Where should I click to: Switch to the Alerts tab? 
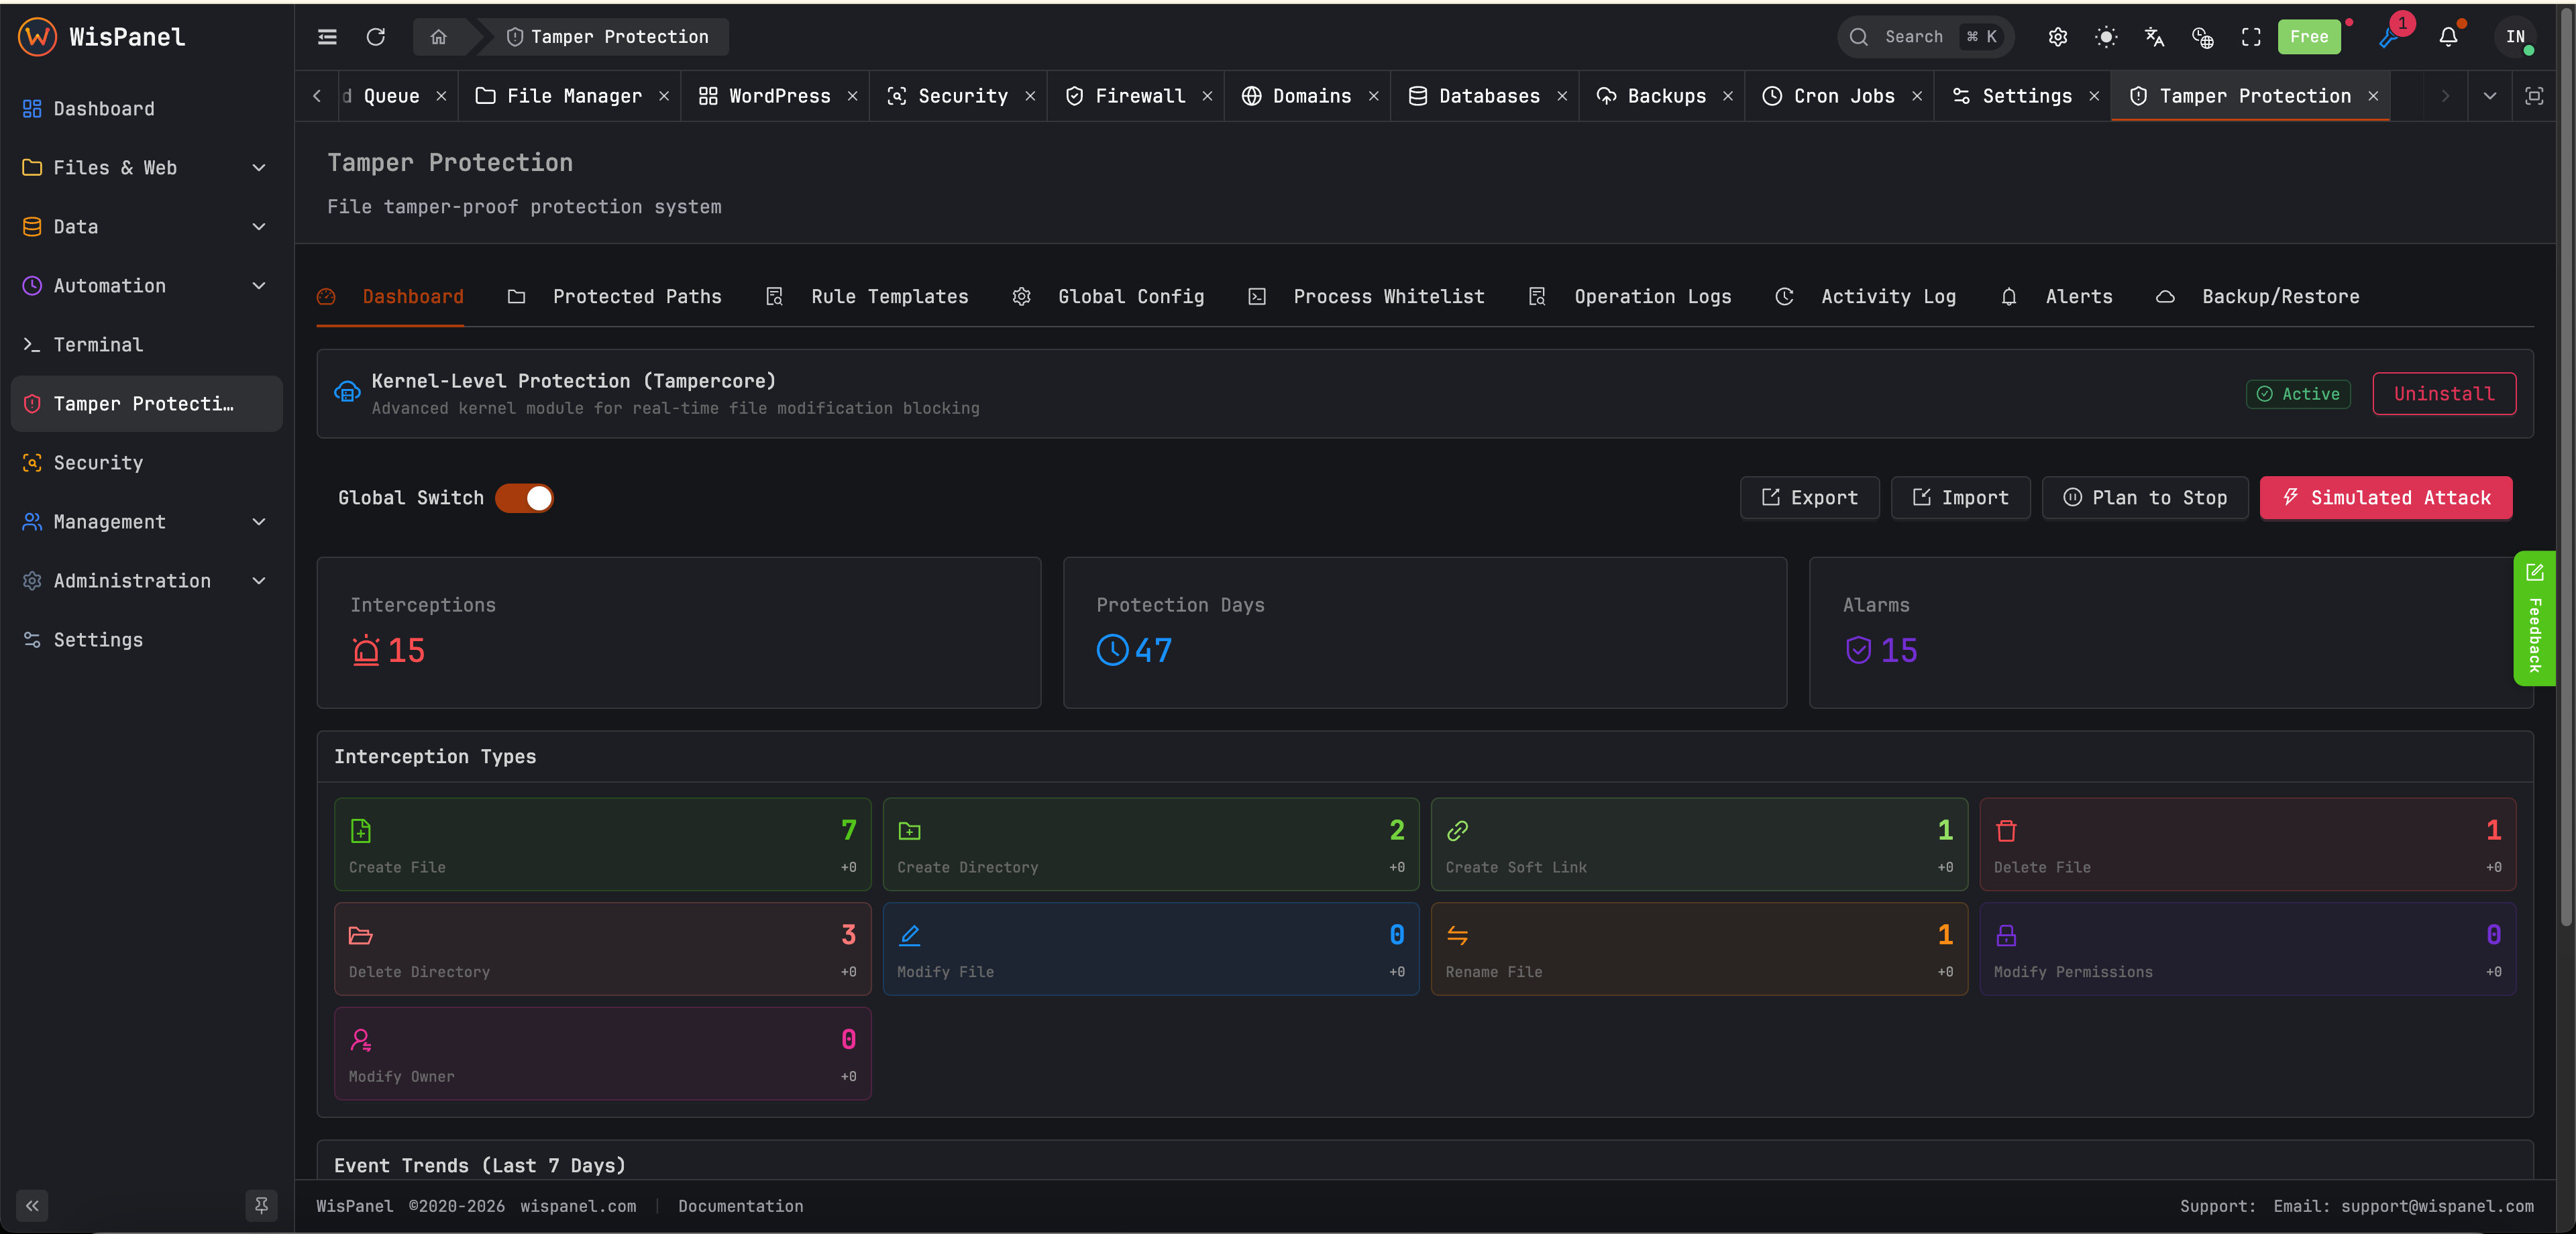pos(2057,296)
